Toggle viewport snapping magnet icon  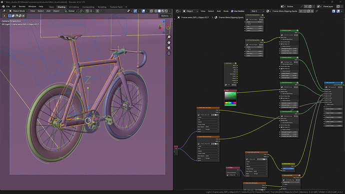click(87, 11)
